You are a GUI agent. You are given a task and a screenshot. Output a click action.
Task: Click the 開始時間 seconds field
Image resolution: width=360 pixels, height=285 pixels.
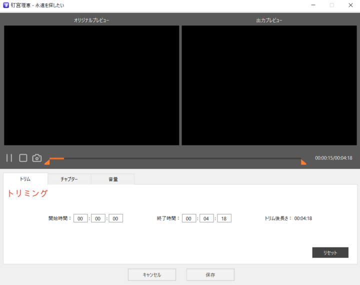pos(115,218)
